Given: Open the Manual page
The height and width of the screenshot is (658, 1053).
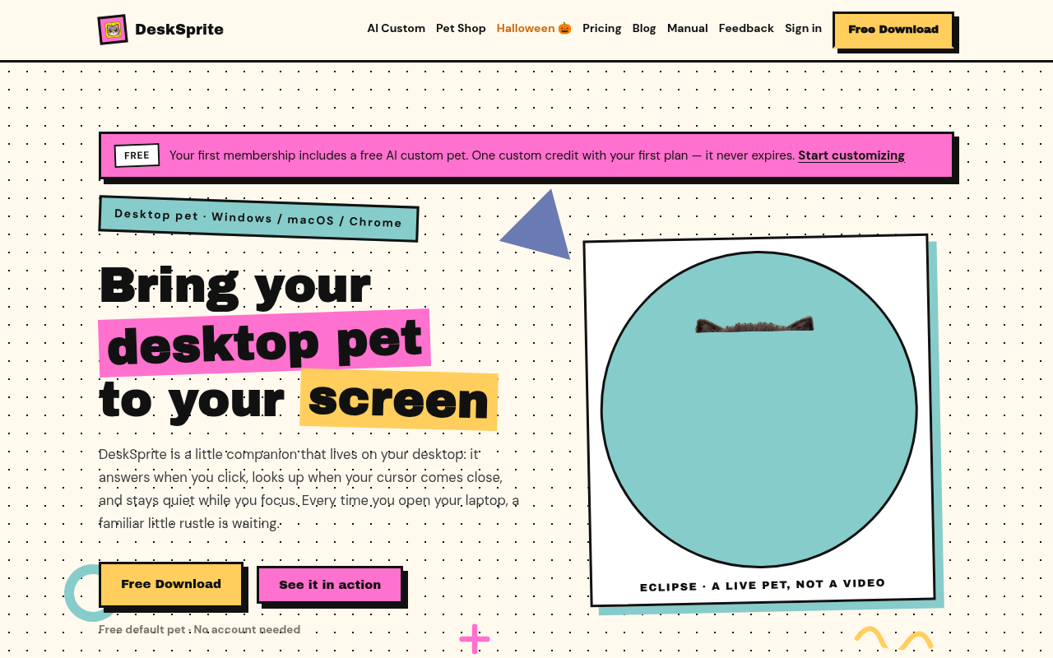Looking at the screenshot, I should tap(688, 28).
